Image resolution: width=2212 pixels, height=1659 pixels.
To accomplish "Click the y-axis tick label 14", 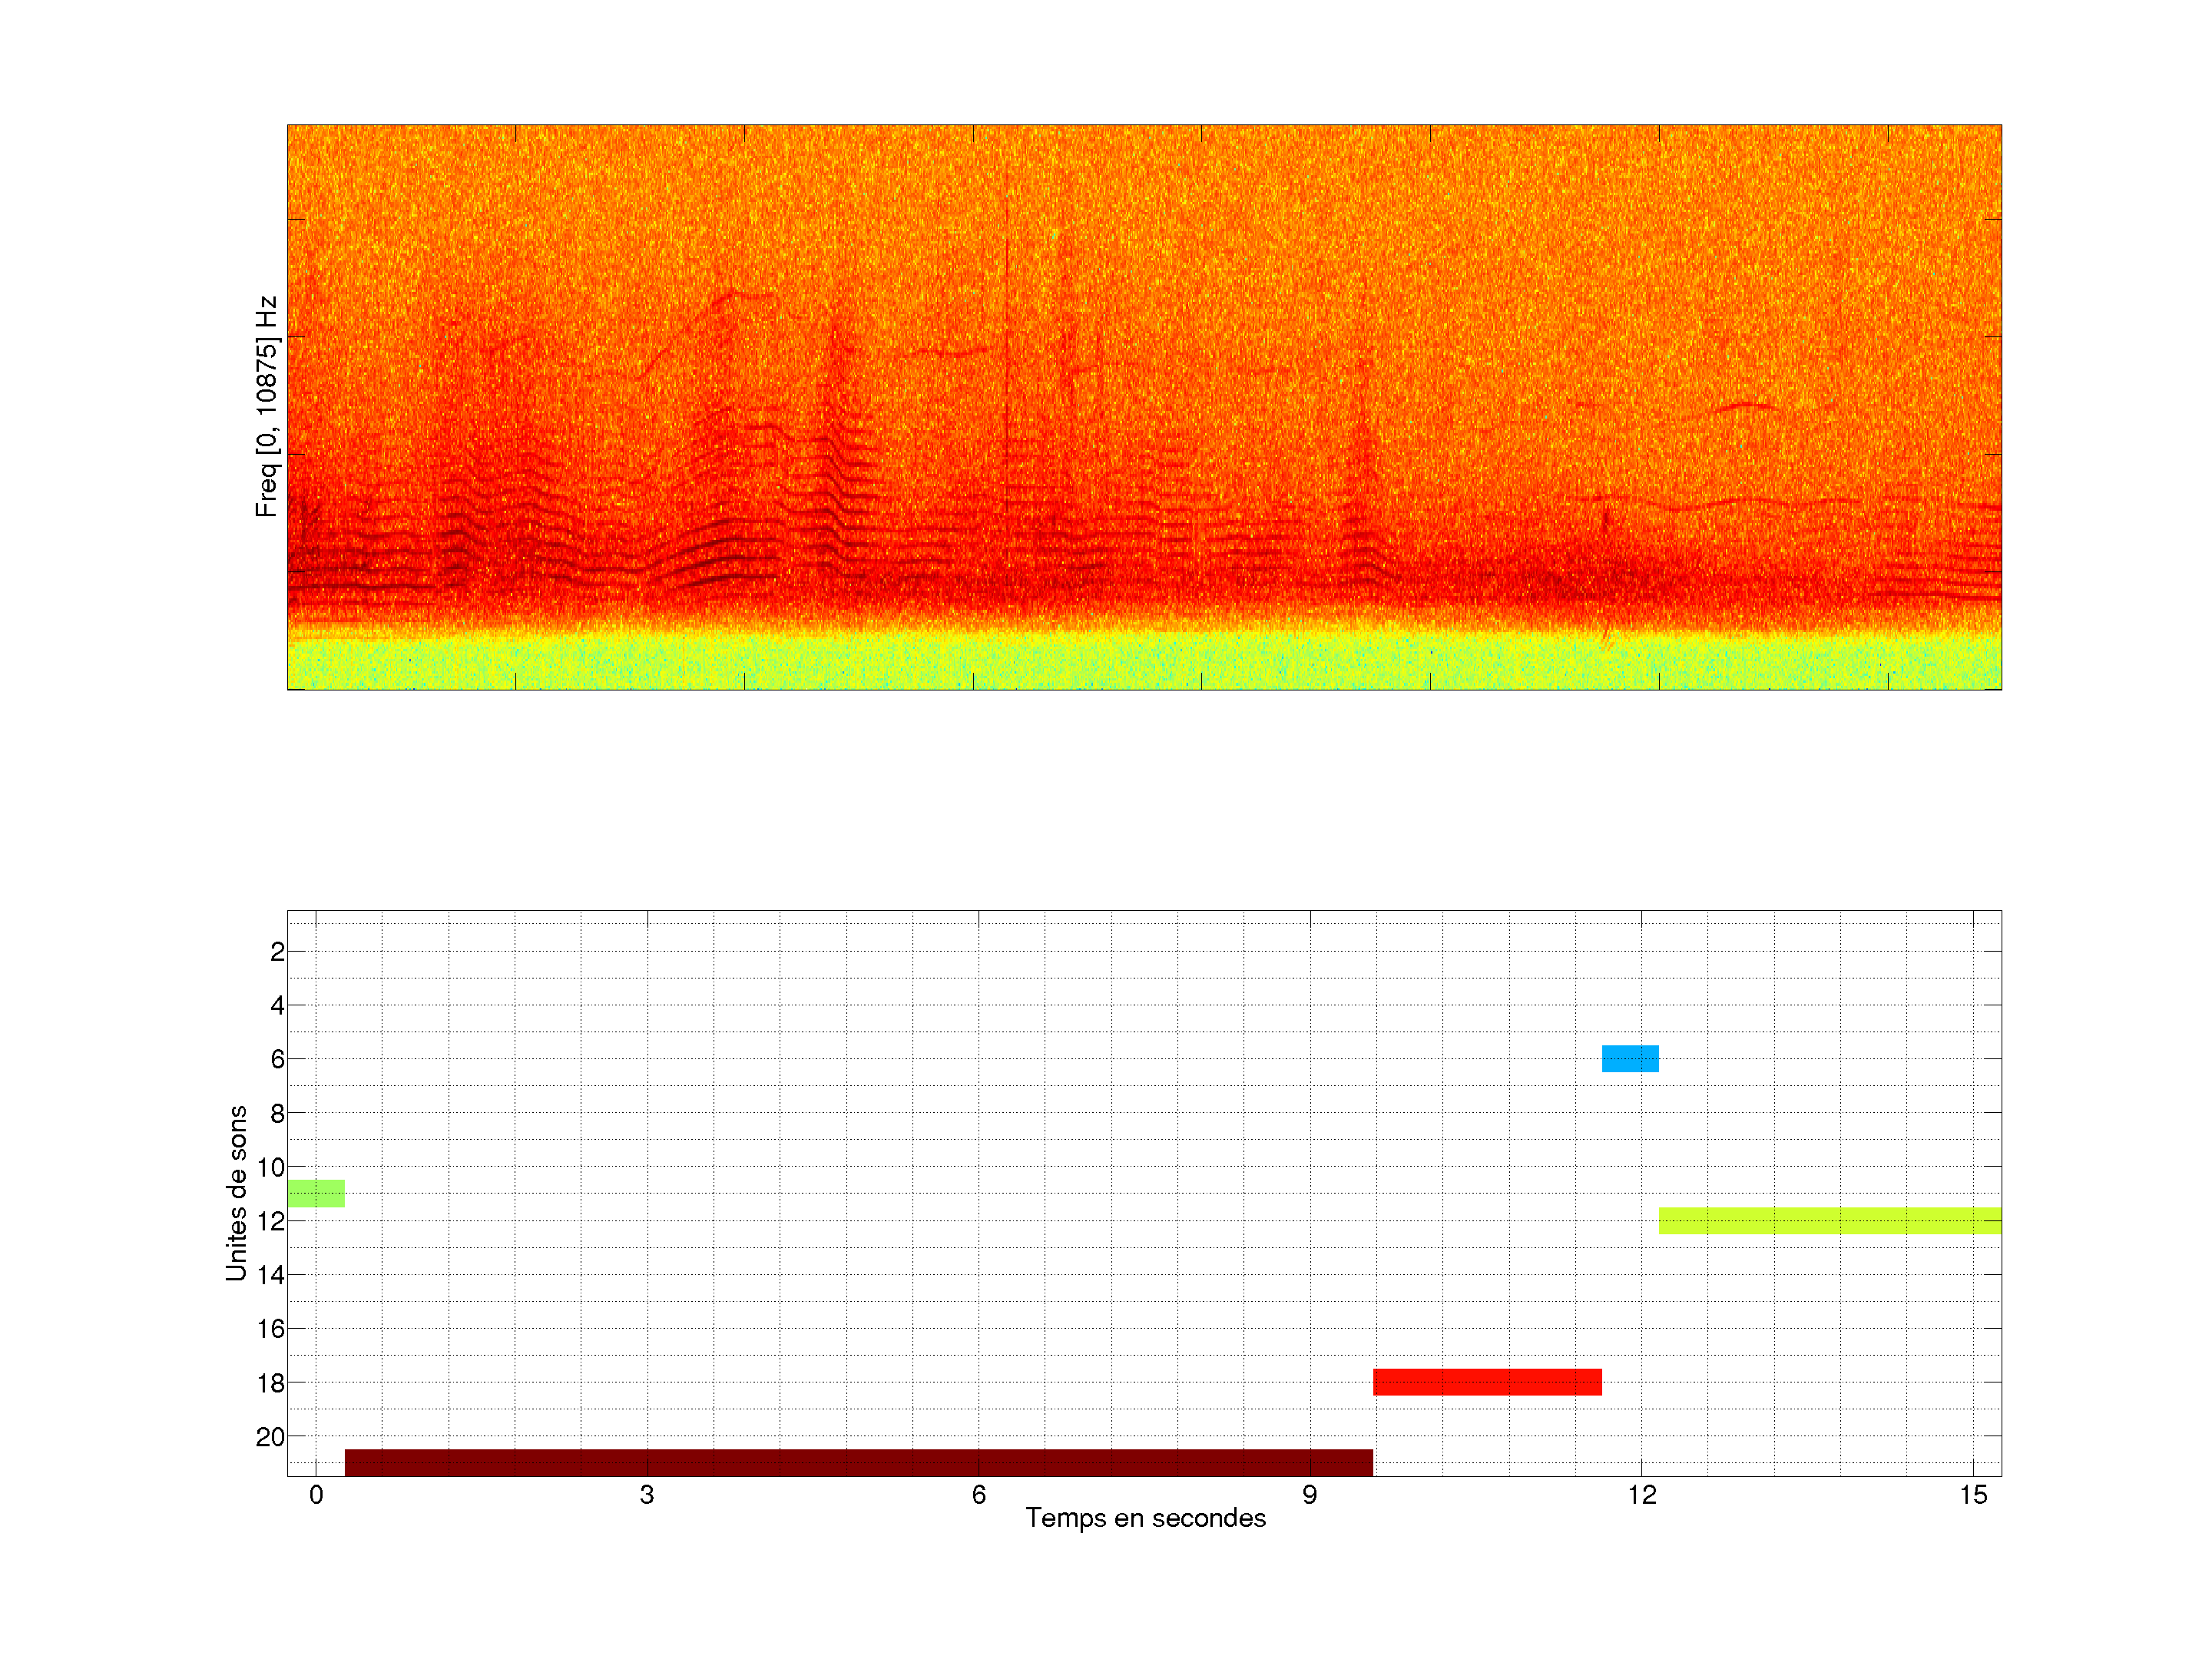I will 270,1275.
